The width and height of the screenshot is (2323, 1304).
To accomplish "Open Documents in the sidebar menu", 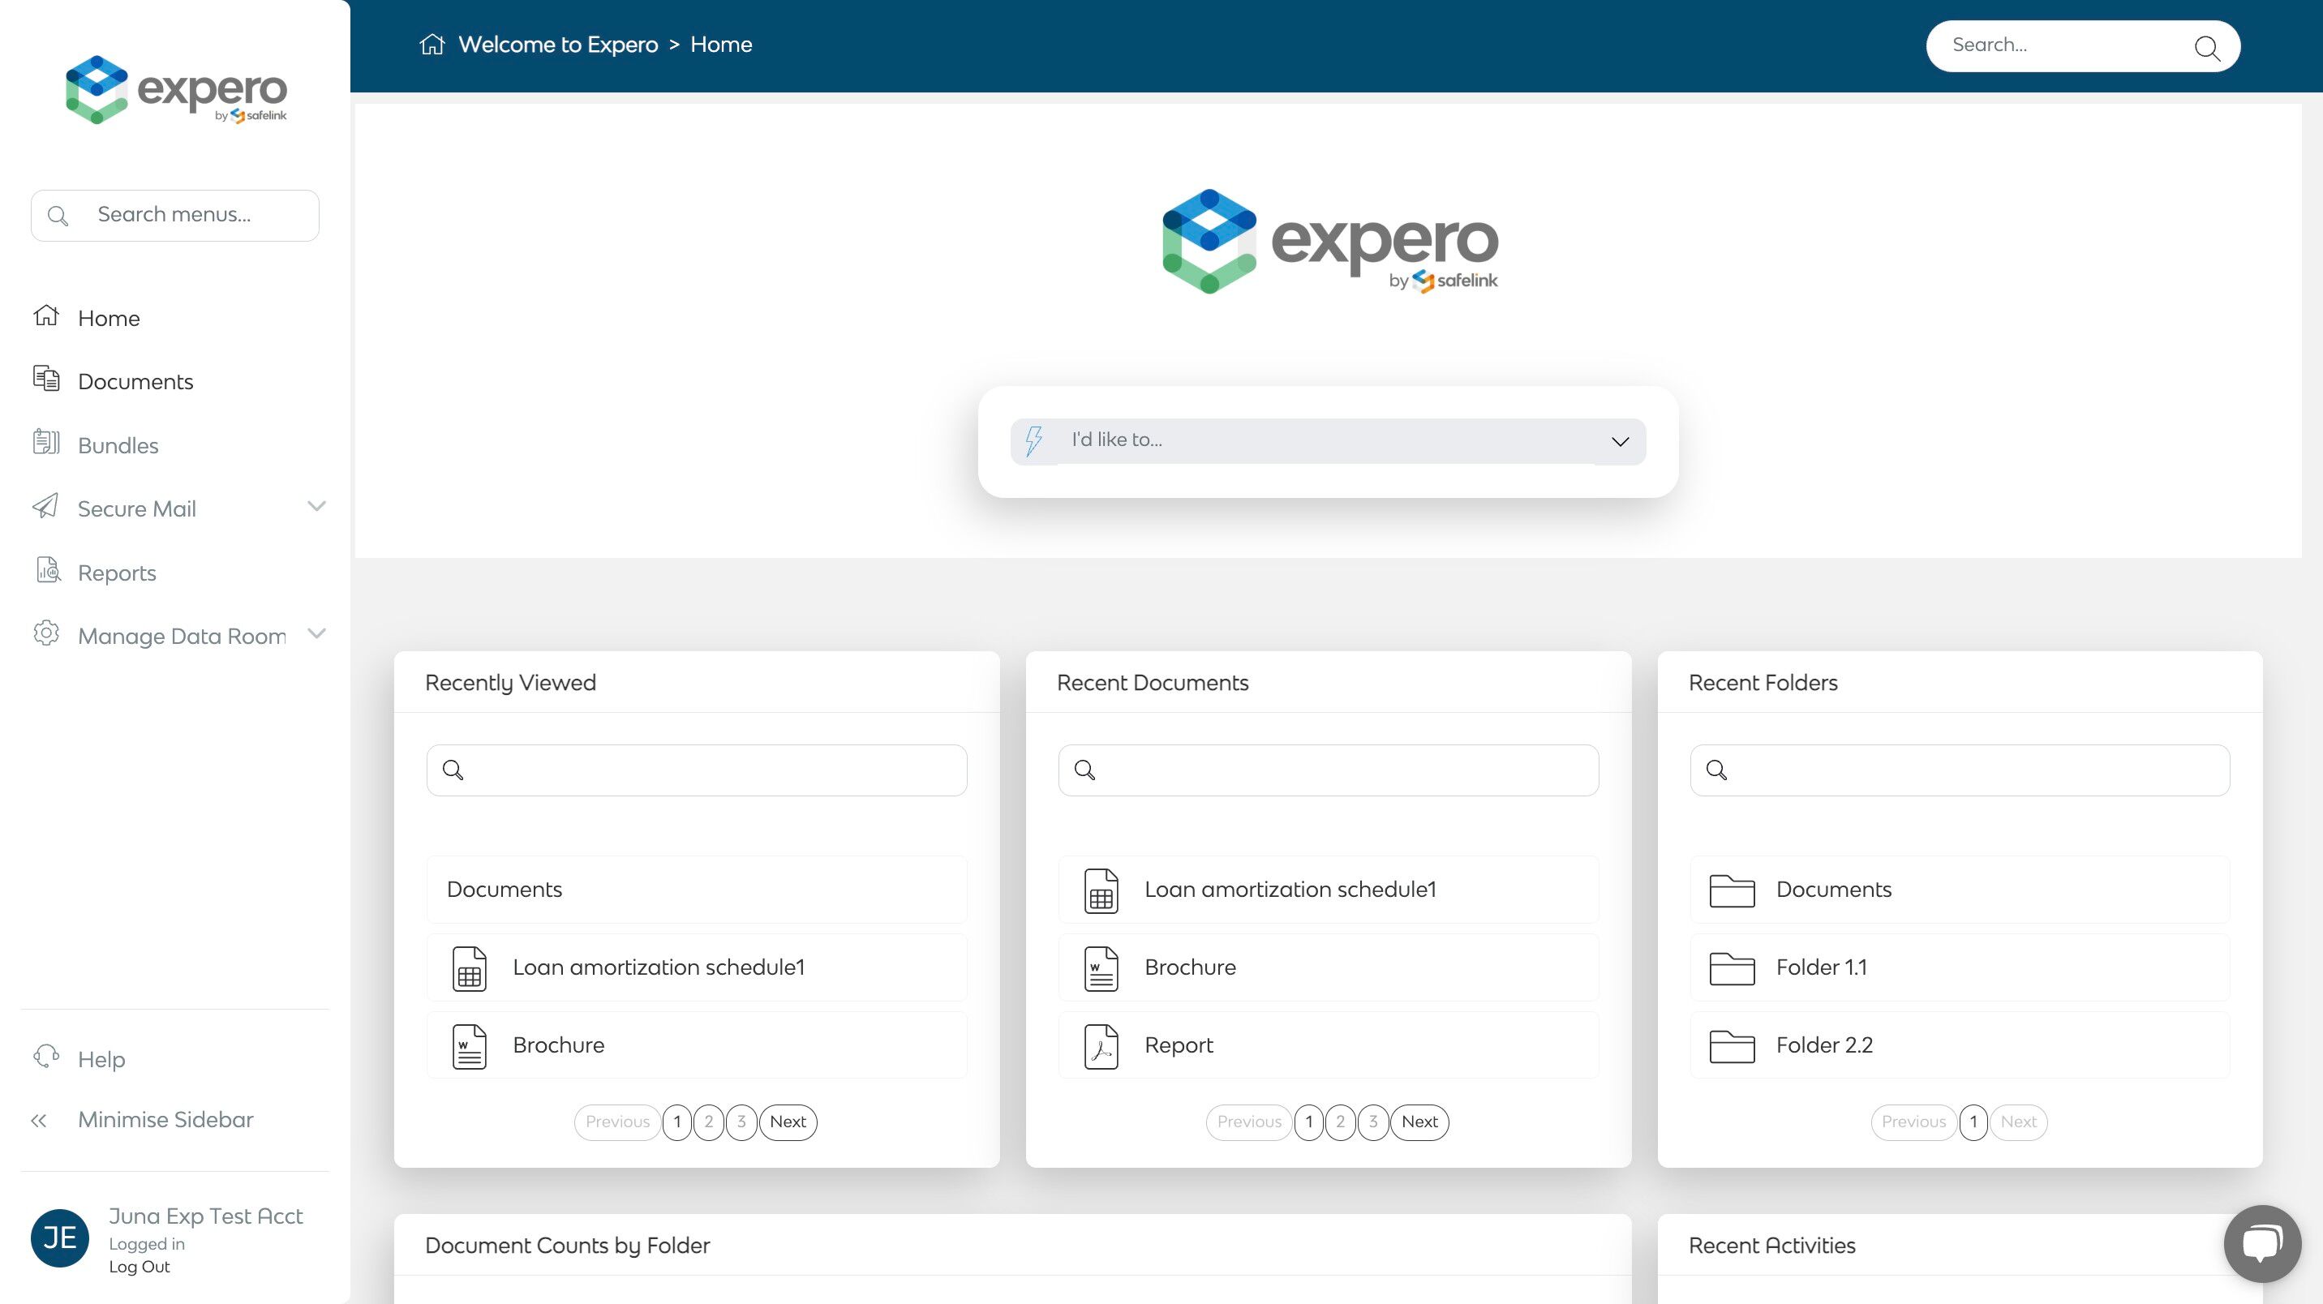I will [x=135, y=381].
